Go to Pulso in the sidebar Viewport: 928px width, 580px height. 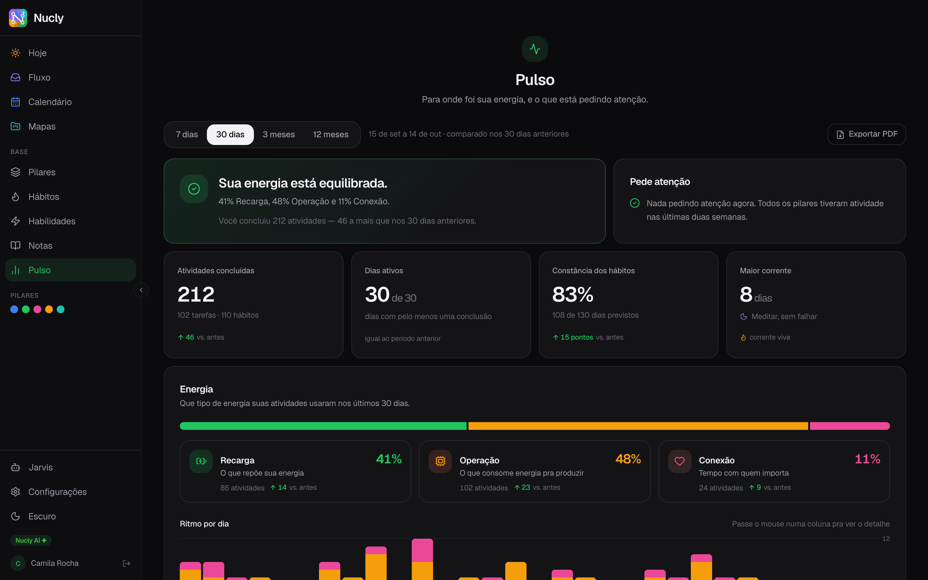[x=71, y=270]
